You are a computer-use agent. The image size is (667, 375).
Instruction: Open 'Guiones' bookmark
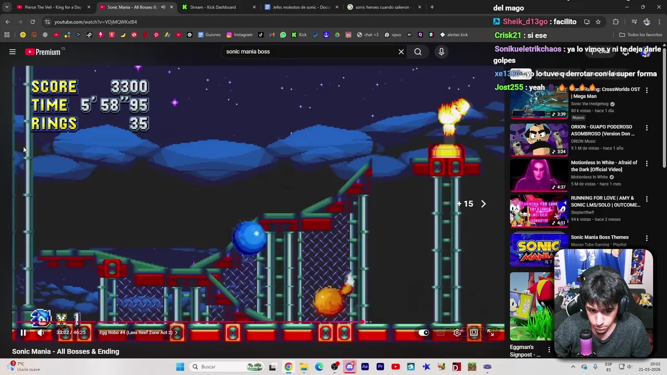point(209,35)
